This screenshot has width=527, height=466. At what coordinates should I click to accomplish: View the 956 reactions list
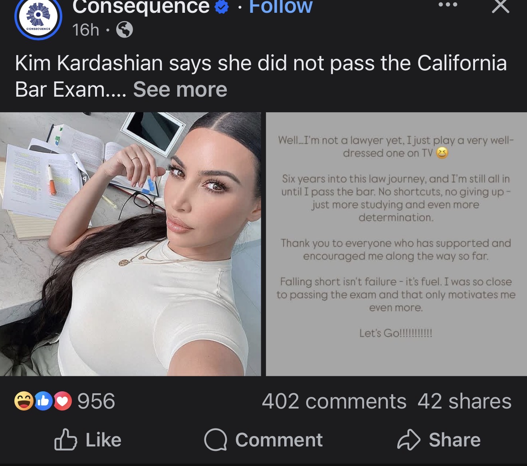[96, 401]
